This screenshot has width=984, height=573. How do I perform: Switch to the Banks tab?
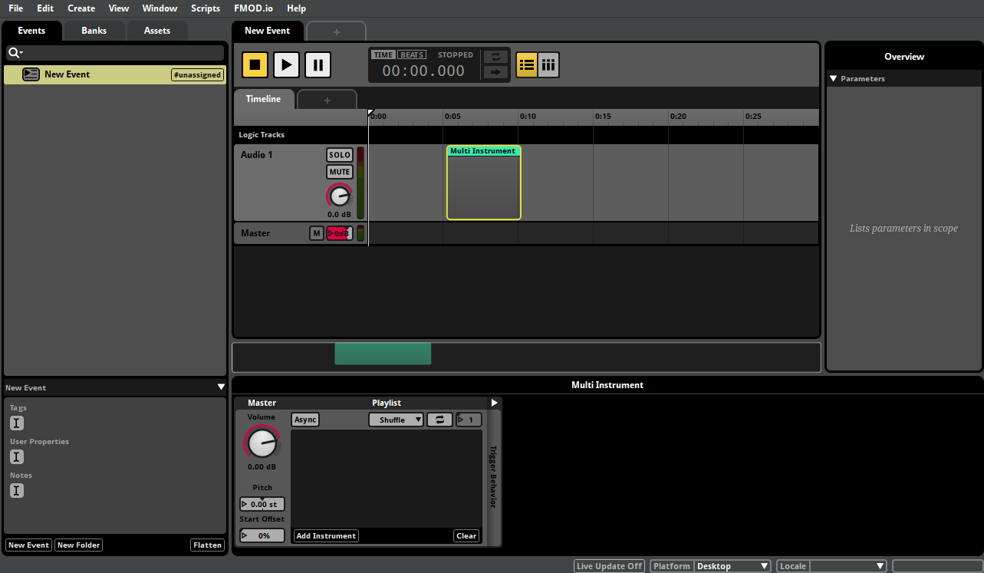(x=94, y=30)
